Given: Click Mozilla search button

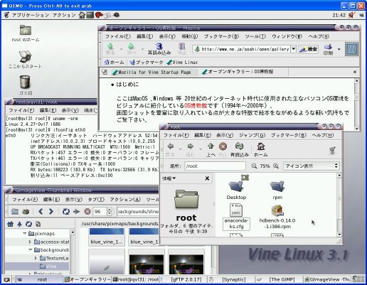Looking at the screenshot, I should click(308, 49).
